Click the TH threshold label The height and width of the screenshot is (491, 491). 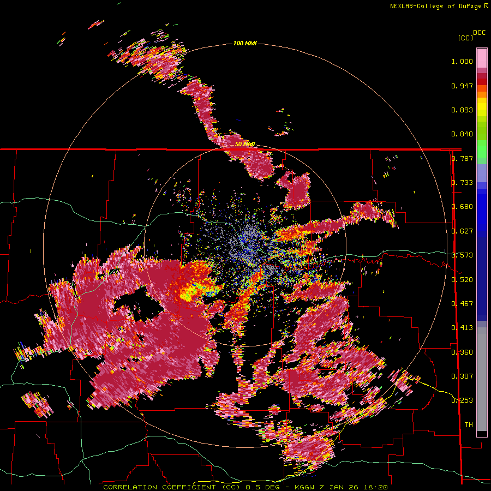pyautogui.click(x=469, y=424)
